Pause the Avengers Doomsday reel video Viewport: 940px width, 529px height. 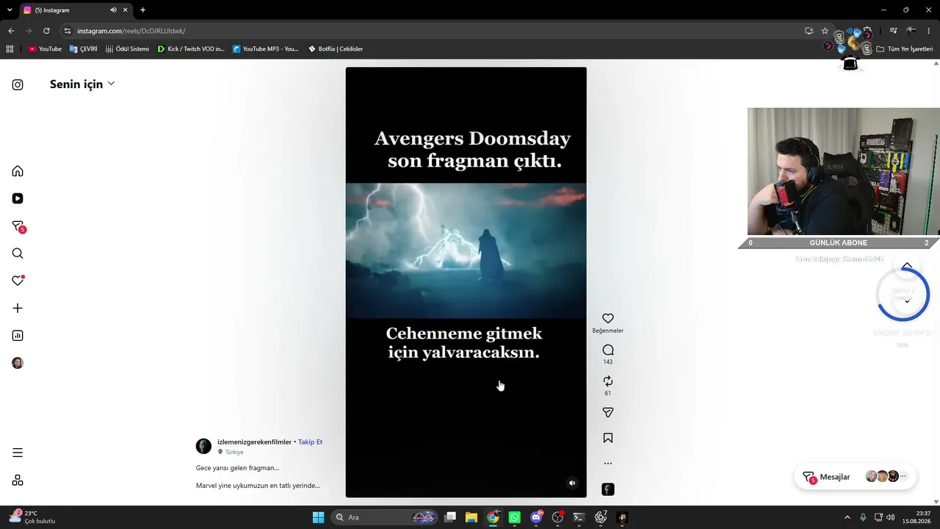(x=466, y=282)
